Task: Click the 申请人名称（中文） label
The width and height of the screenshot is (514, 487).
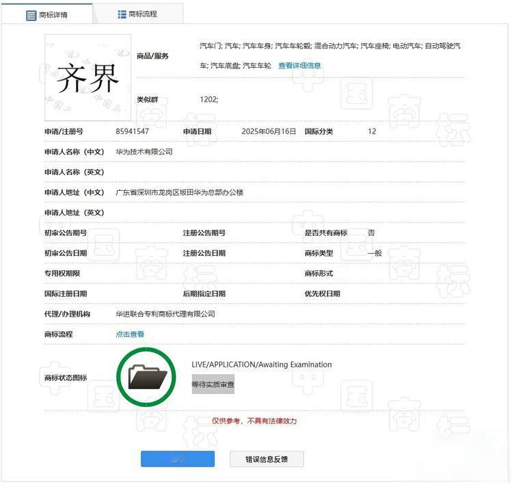Action: click(75, 152)
